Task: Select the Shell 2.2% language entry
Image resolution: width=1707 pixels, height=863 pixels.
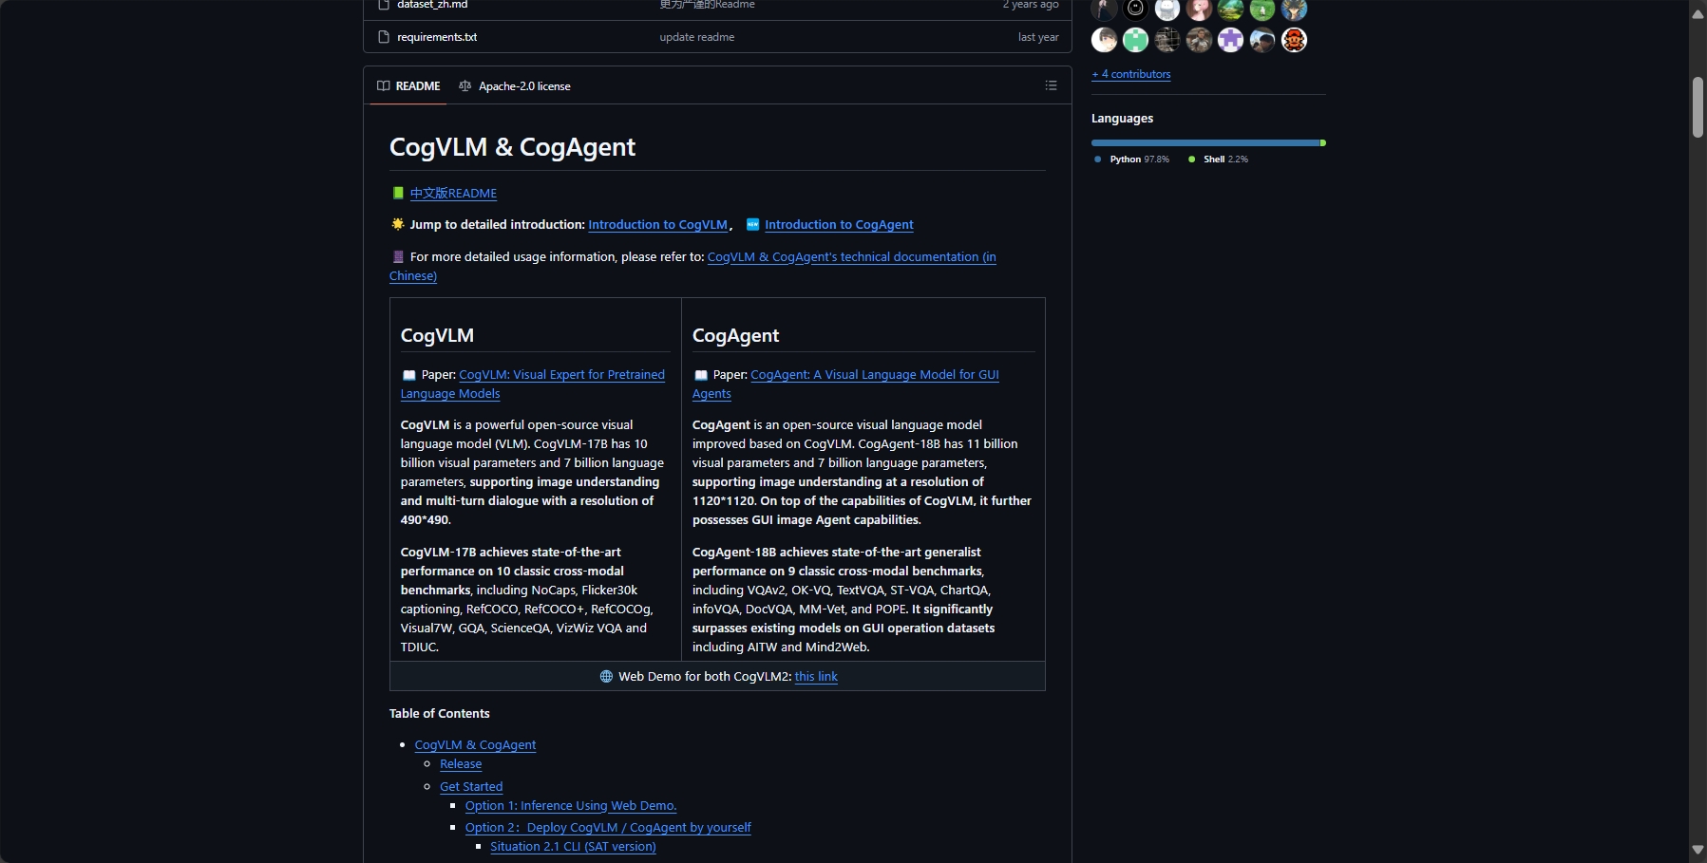Action: 1219,159
